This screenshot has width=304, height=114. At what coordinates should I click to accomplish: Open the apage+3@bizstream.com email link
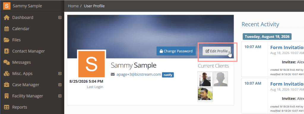[x=139, y=74]
